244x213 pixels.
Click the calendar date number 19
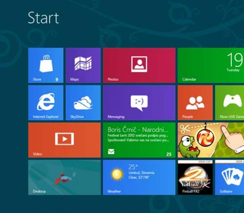point(235,60)
